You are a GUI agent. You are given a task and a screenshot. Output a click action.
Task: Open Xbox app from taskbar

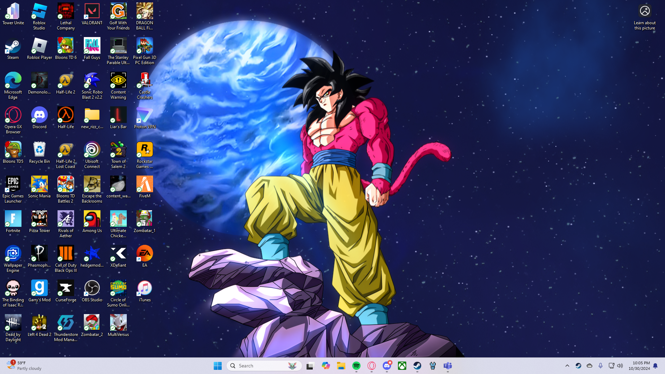[x=402, y=366]
